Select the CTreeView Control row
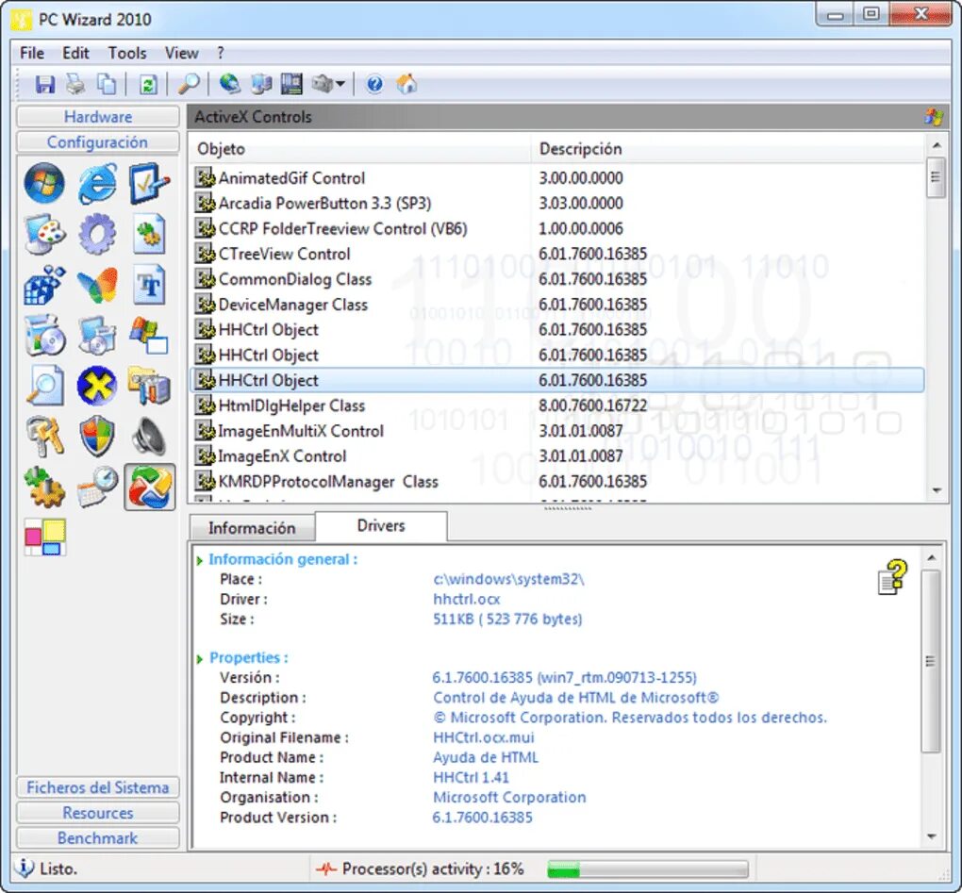 pos(557,254)
